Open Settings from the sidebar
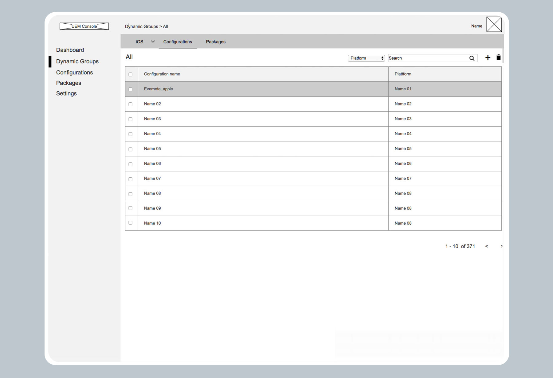Viewport: 553px width, 378px height. pos(66,93)
